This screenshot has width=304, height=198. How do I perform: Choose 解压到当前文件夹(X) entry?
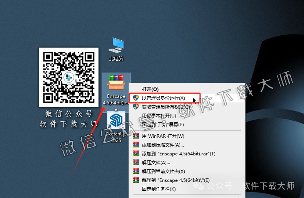pos(187,171)
